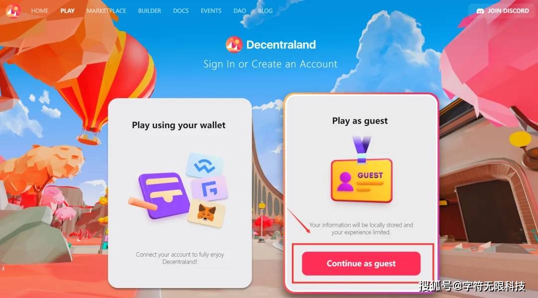Click the Fortmatic wallet icon card
Viewport: 538px width, 298px height.
click(x=209, y=188)
